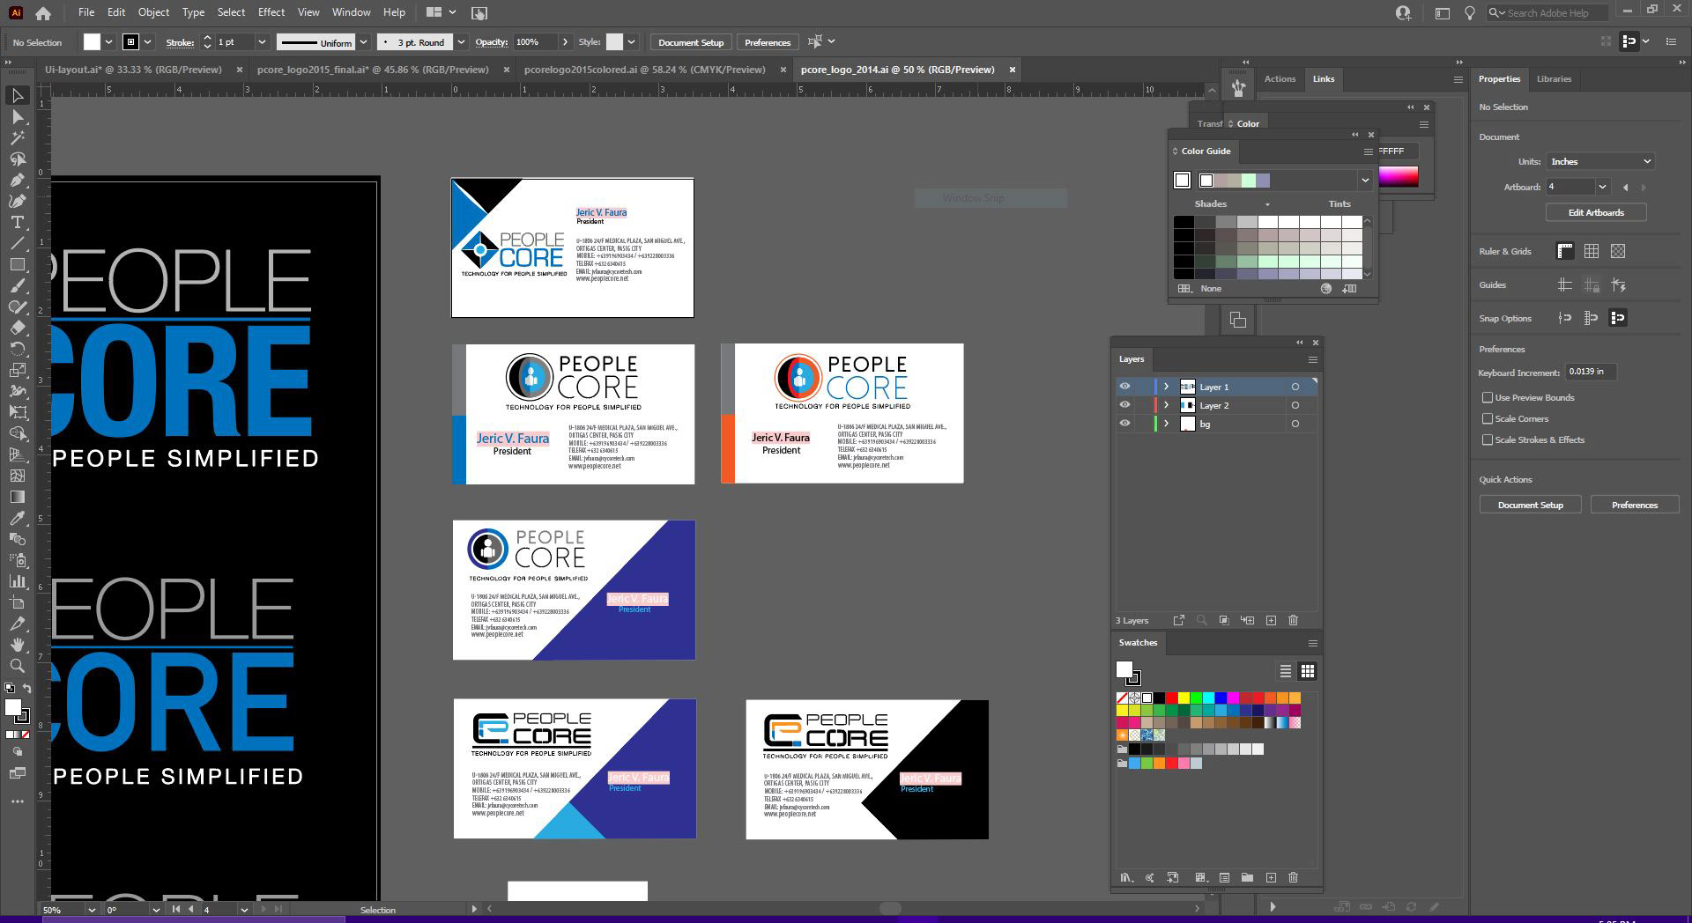1692x923 pixels.
Task: Open the Color Guide harmony dropdown
Action: 1365,181
